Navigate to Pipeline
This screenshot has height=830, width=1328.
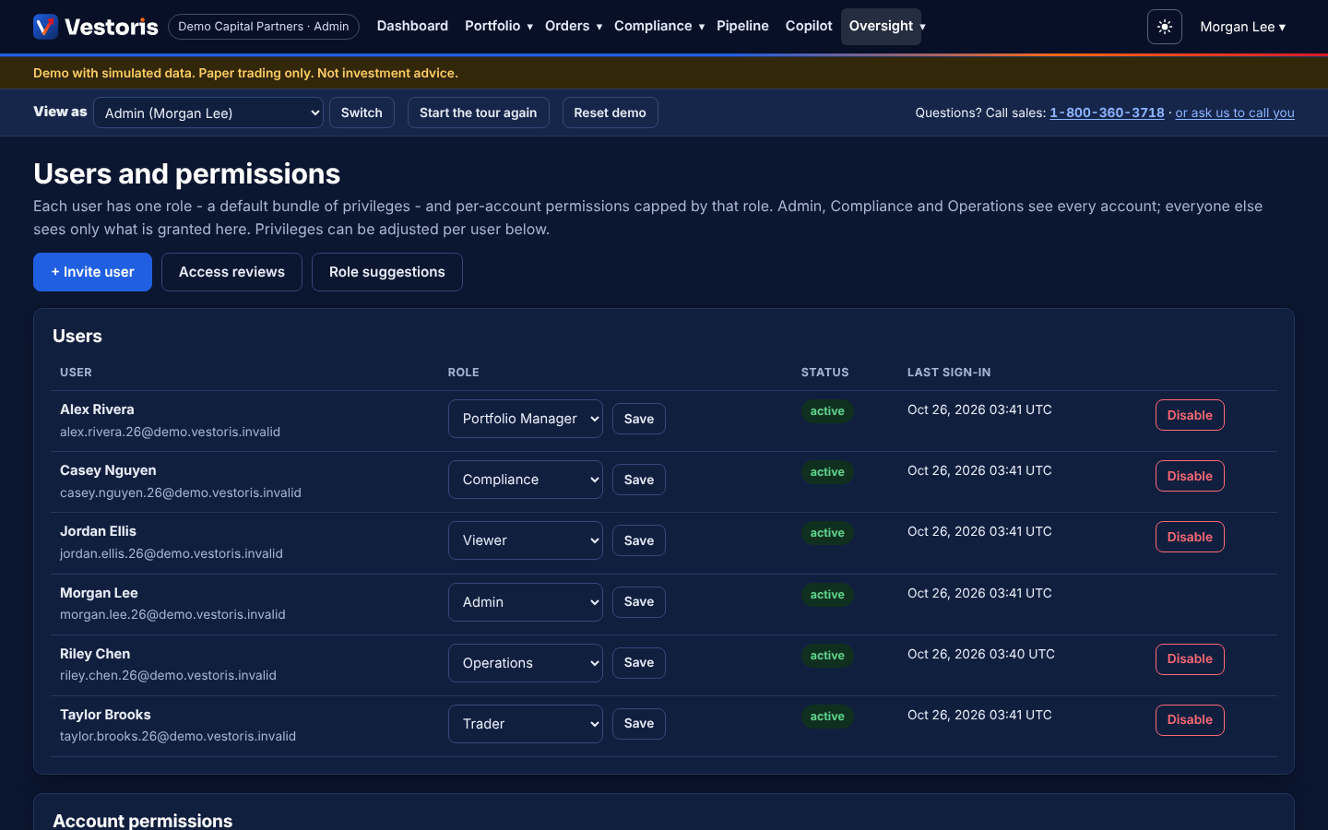point(742,26)
